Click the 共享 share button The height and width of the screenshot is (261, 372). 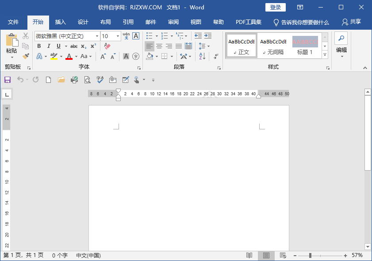(351, 22)
